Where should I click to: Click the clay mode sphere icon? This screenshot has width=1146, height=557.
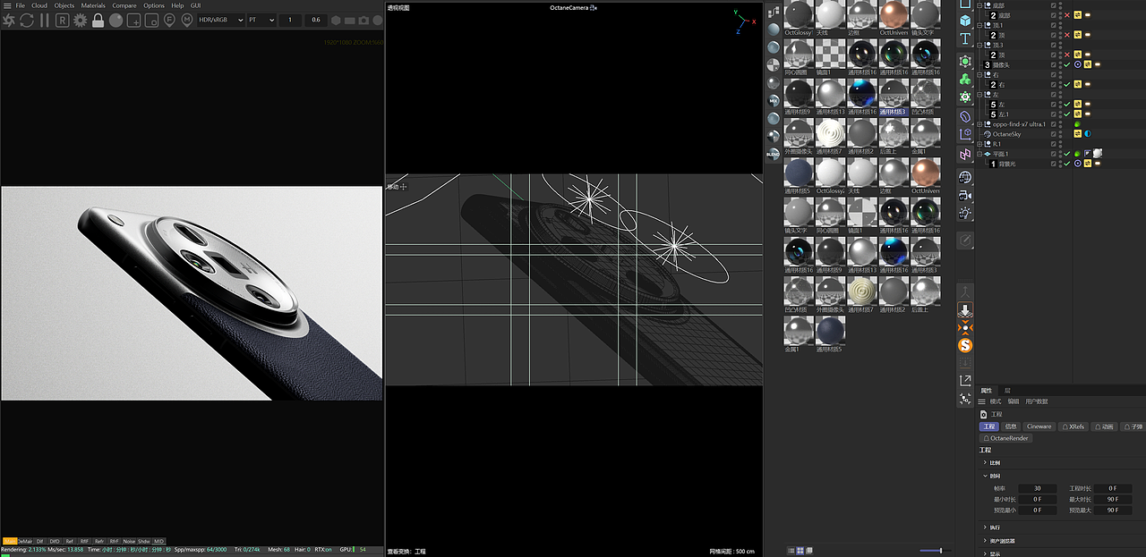click(x=115, y=20)
